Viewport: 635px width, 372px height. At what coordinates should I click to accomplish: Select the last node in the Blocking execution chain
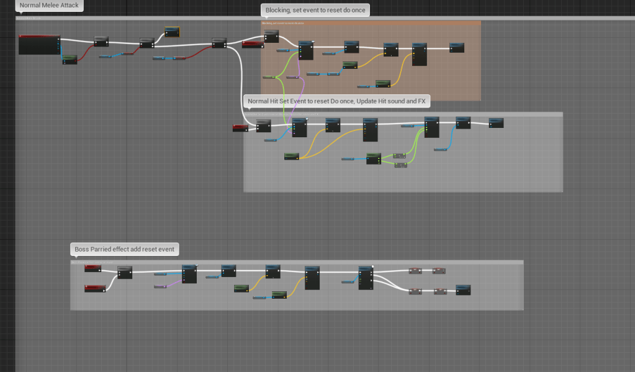[x=457, y=48]
